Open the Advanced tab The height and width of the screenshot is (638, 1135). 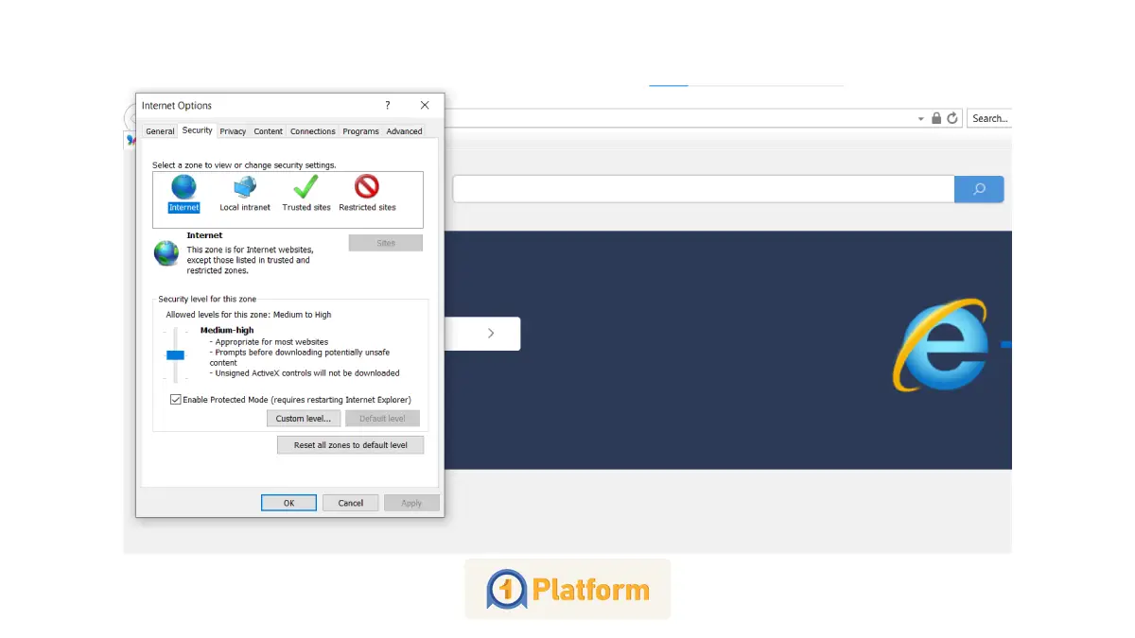point(404,131)
